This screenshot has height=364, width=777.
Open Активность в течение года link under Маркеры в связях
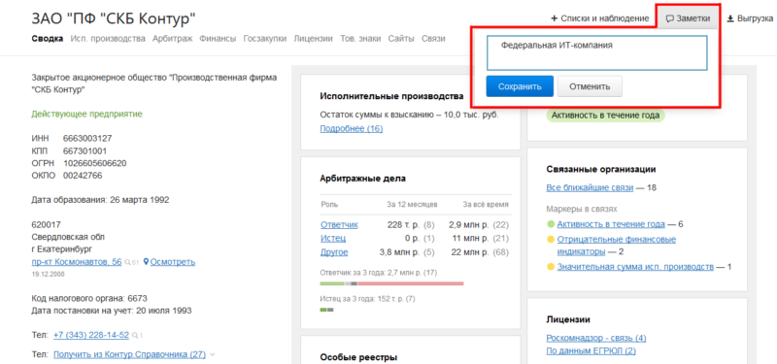point(611,224)
